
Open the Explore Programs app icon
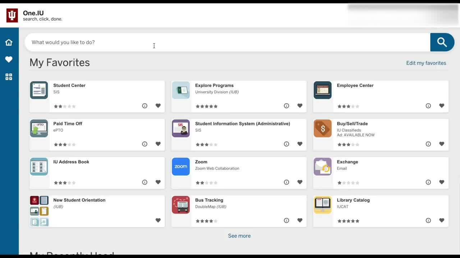click(x=181, y=90)
